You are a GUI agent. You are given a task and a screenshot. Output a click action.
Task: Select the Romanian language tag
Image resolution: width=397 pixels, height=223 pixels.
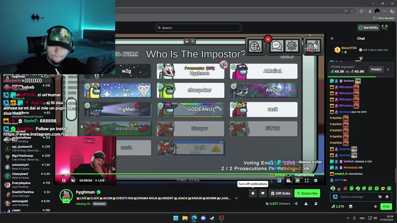click(x=100, y=204)
